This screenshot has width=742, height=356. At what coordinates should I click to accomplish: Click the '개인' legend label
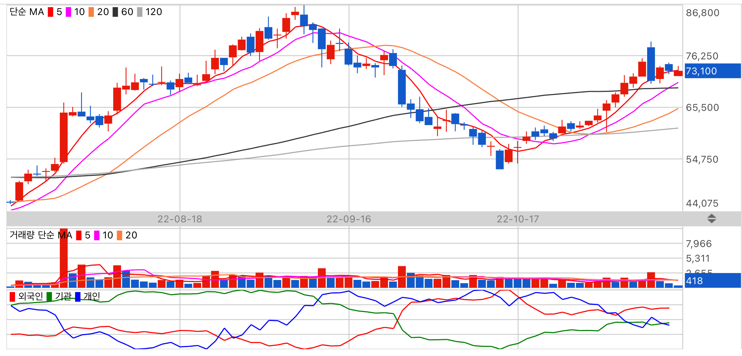92,296
